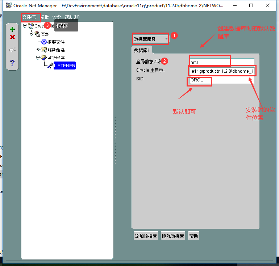Click the LISTENER node icon
Screen dimensions: 279x266
click(x=50, y=66)
